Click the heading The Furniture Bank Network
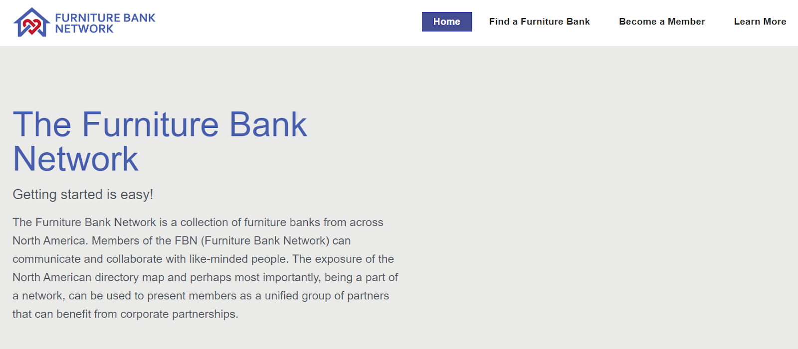This screenshot has height=349, width=798. (x=160, y=141)
